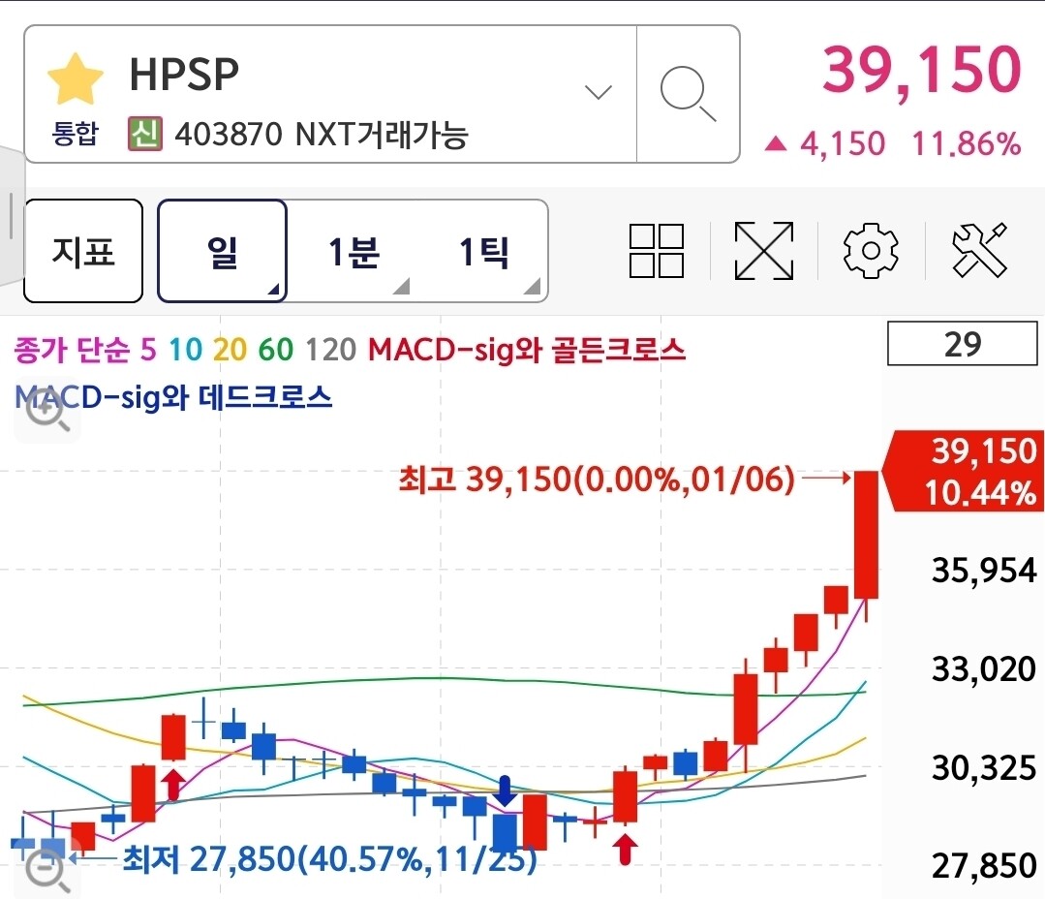Image resolution: width=1045 pixels, height=899 pixels.
Task: Click the 120-day moving average legend
Action: [x=330, y=349]
